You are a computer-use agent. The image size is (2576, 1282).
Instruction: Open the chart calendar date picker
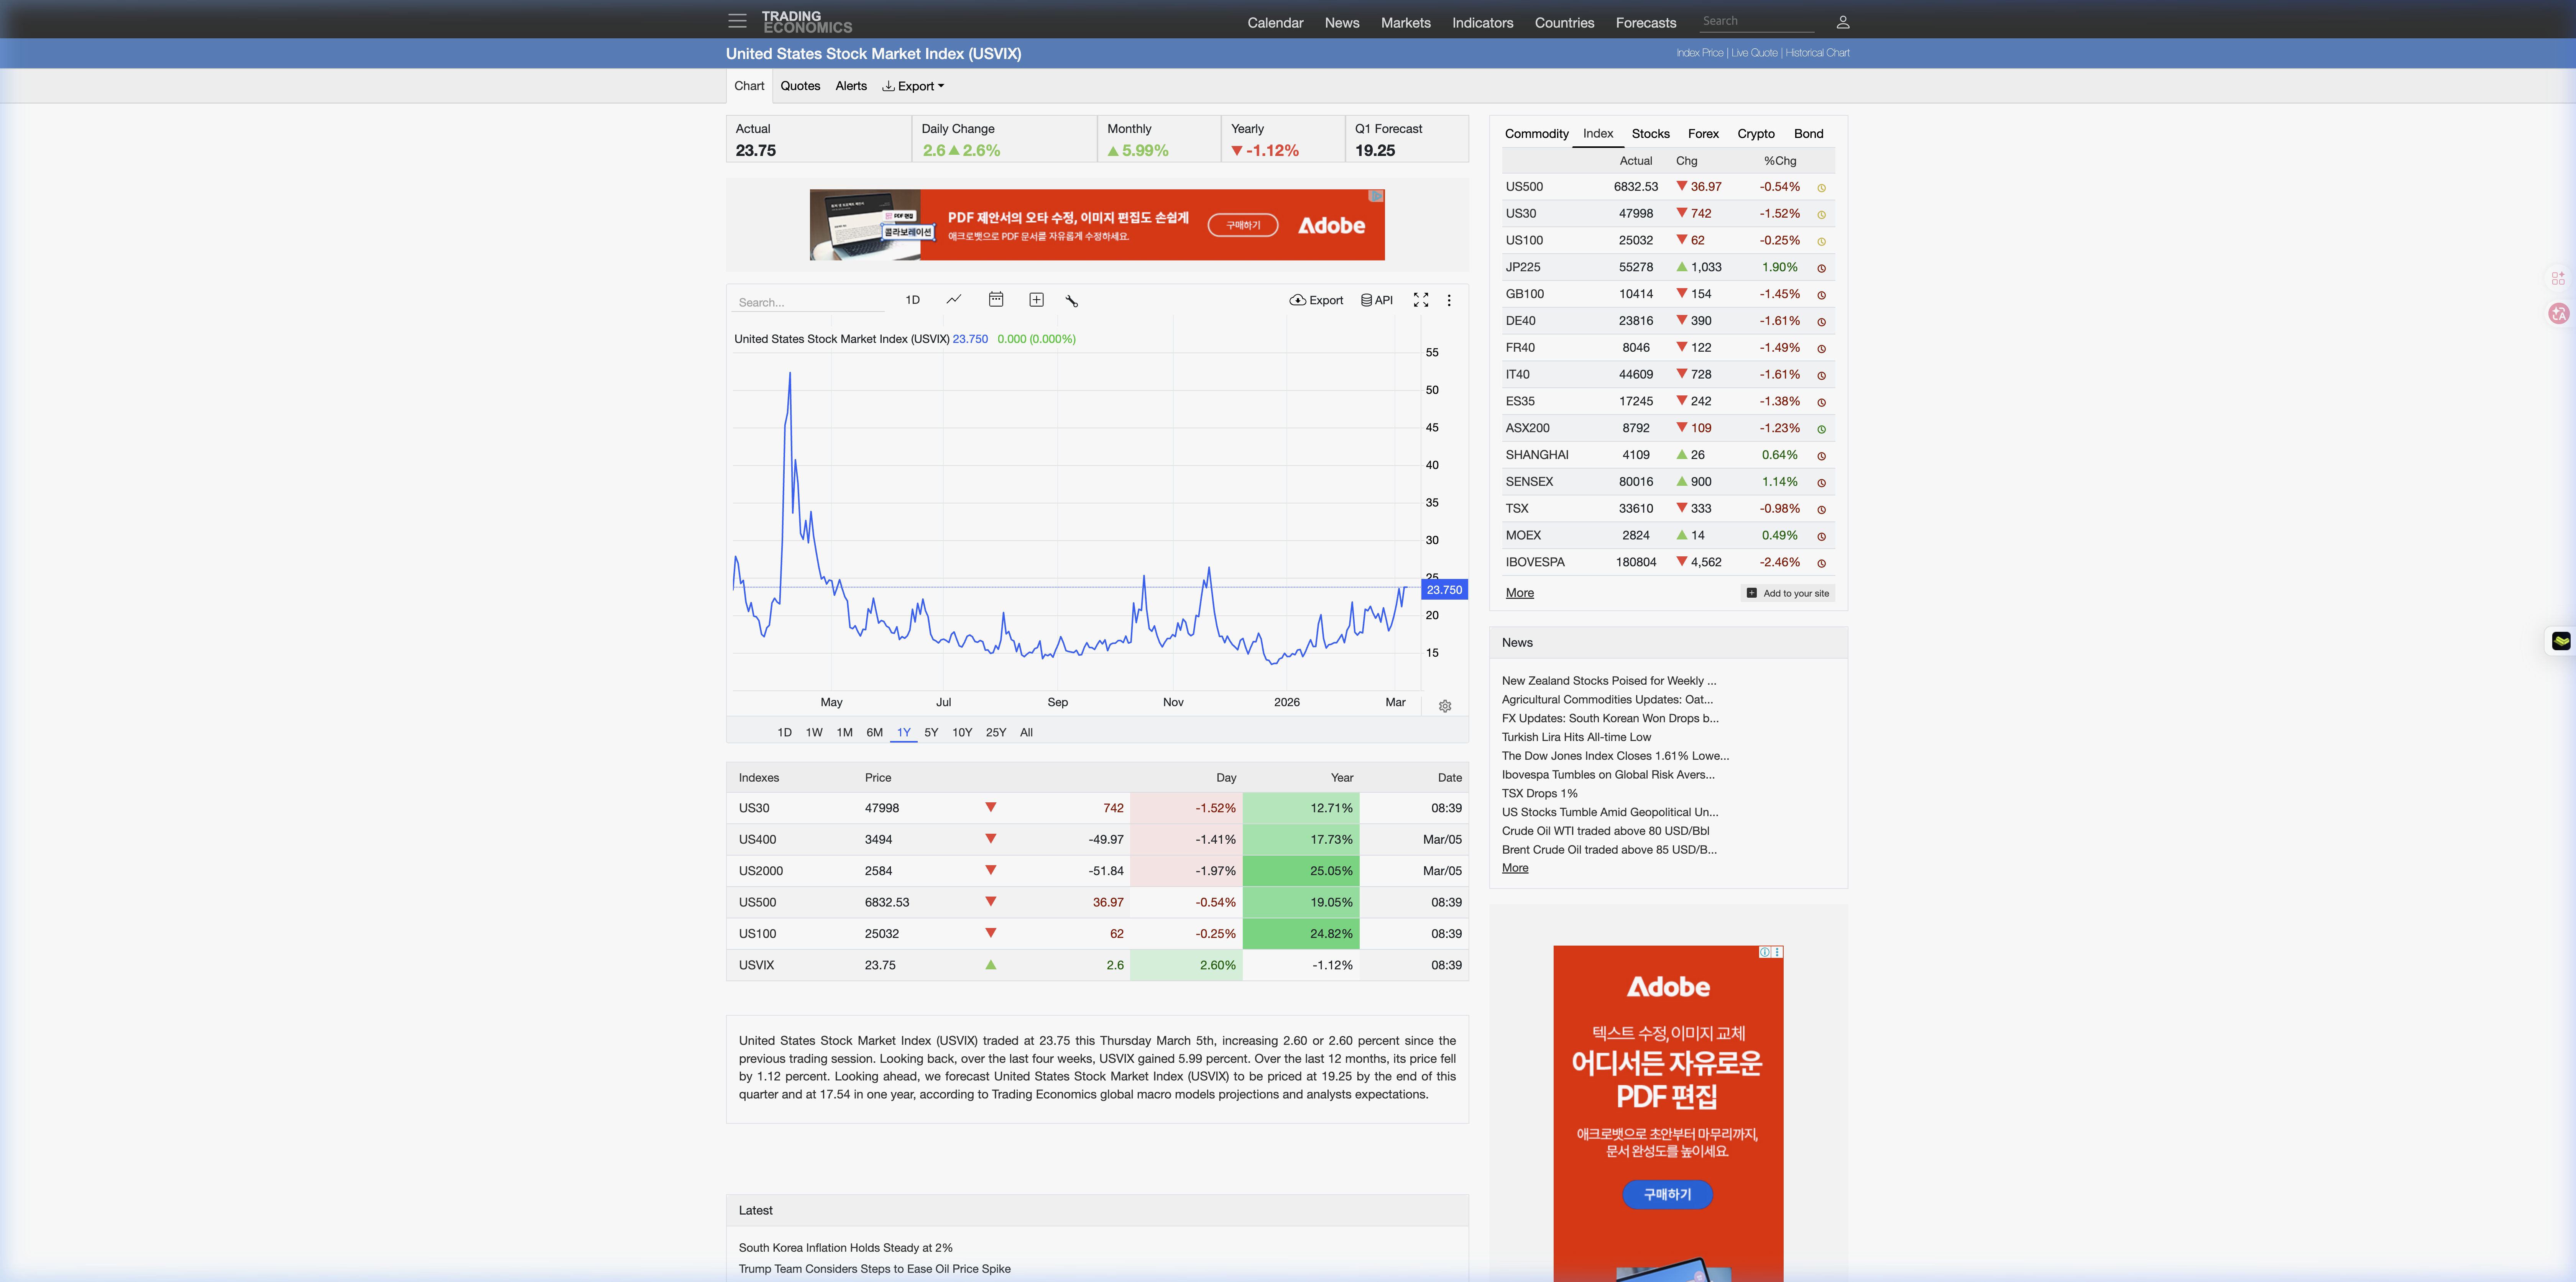pos(996,300)
